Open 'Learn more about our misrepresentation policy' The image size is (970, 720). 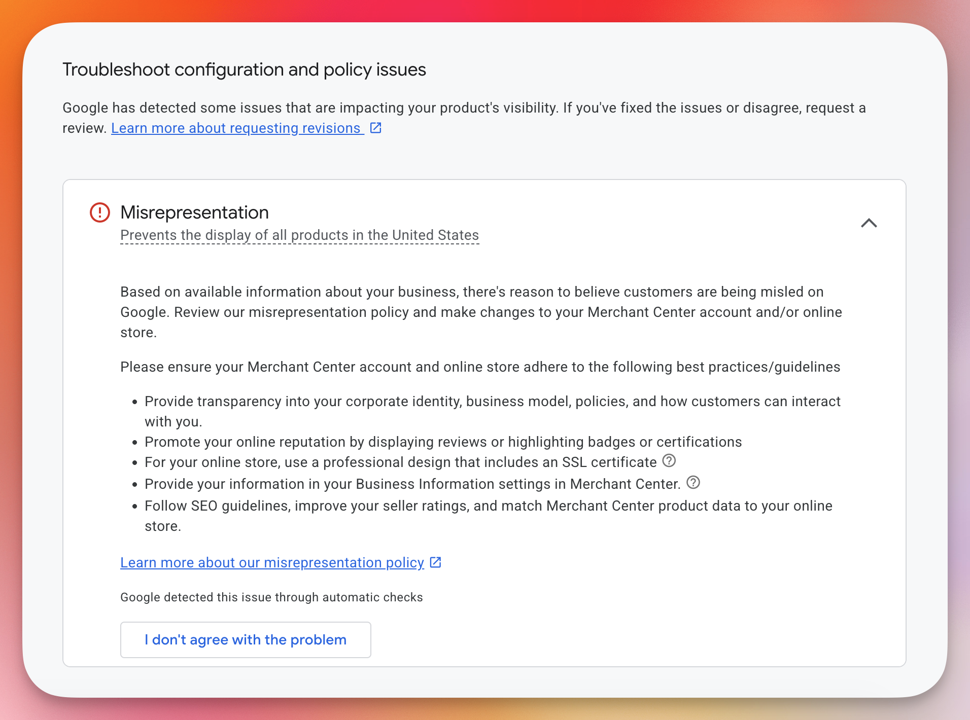pos(272,562)
